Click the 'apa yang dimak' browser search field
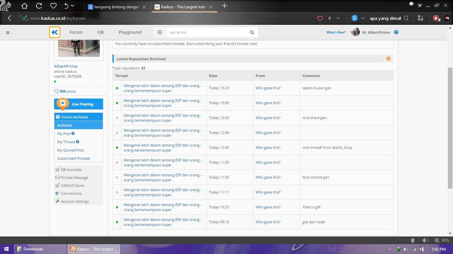 (x=385, y=18)
